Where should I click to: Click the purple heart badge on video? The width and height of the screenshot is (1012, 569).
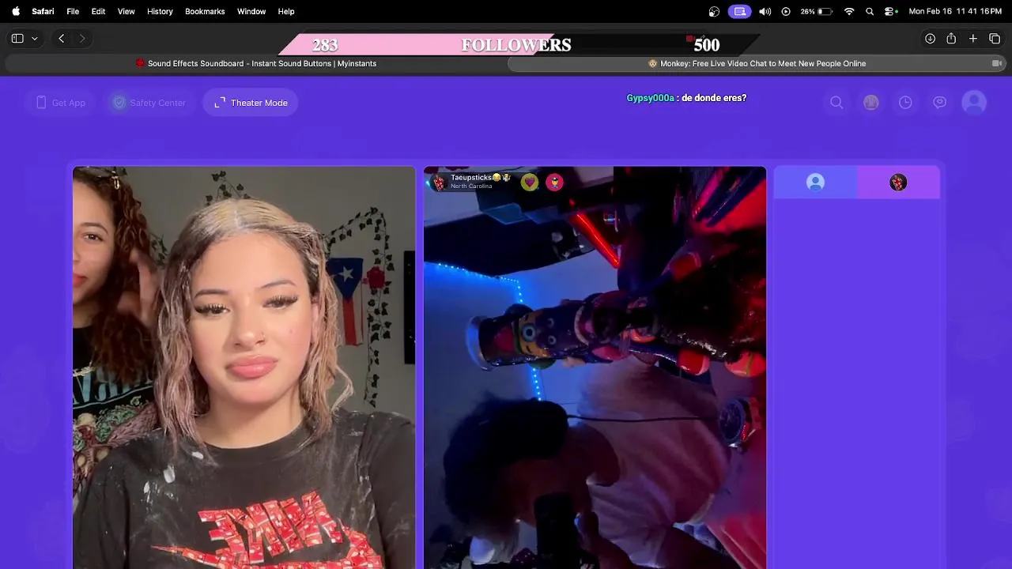pyautogui.click(x=530, y=182)
